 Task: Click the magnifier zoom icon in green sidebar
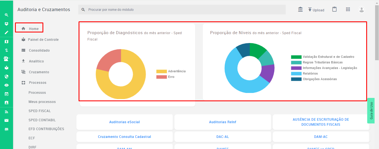click(6, 15)
